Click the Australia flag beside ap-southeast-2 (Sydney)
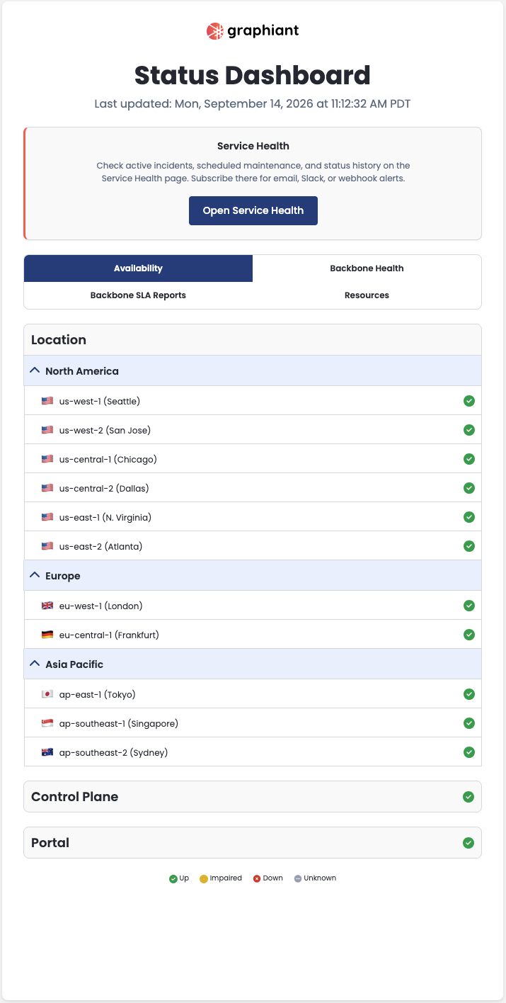Viewport: 506px width, 1003px height. 47,752
